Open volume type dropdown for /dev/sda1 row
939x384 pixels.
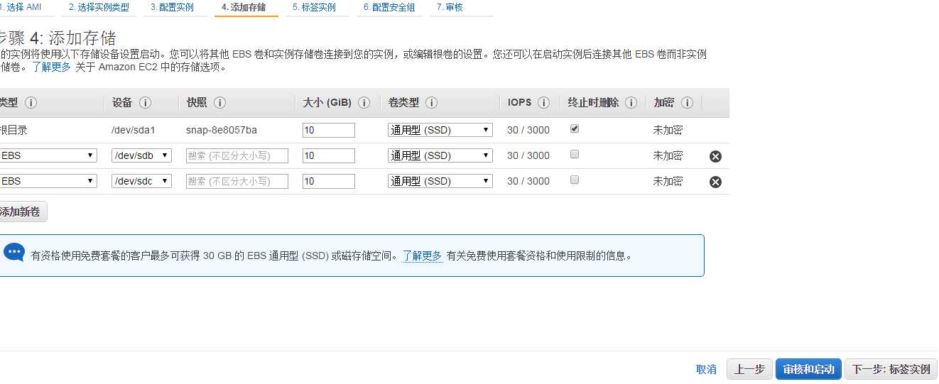click(440, 130)
